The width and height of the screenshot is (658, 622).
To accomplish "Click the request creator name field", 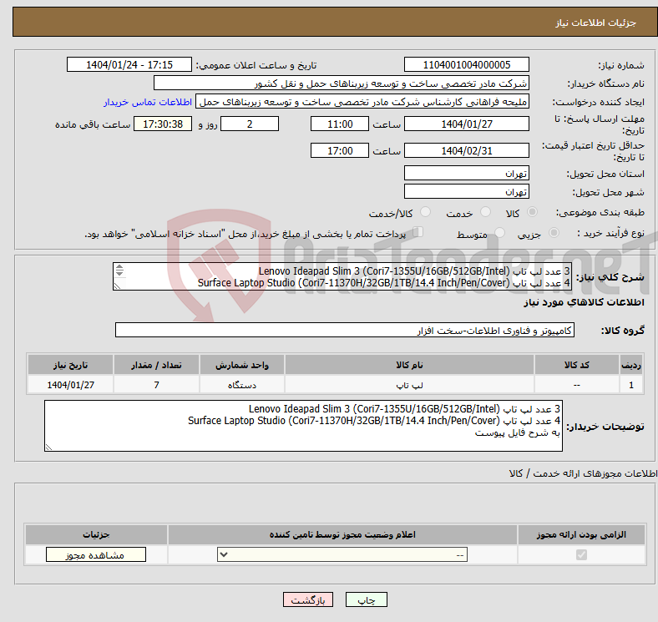I will point(362,102).
